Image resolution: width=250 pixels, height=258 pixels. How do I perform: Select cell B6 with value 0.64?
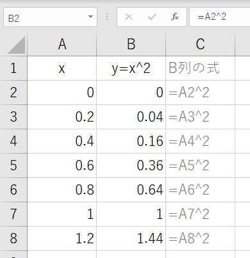click(131, 189)
